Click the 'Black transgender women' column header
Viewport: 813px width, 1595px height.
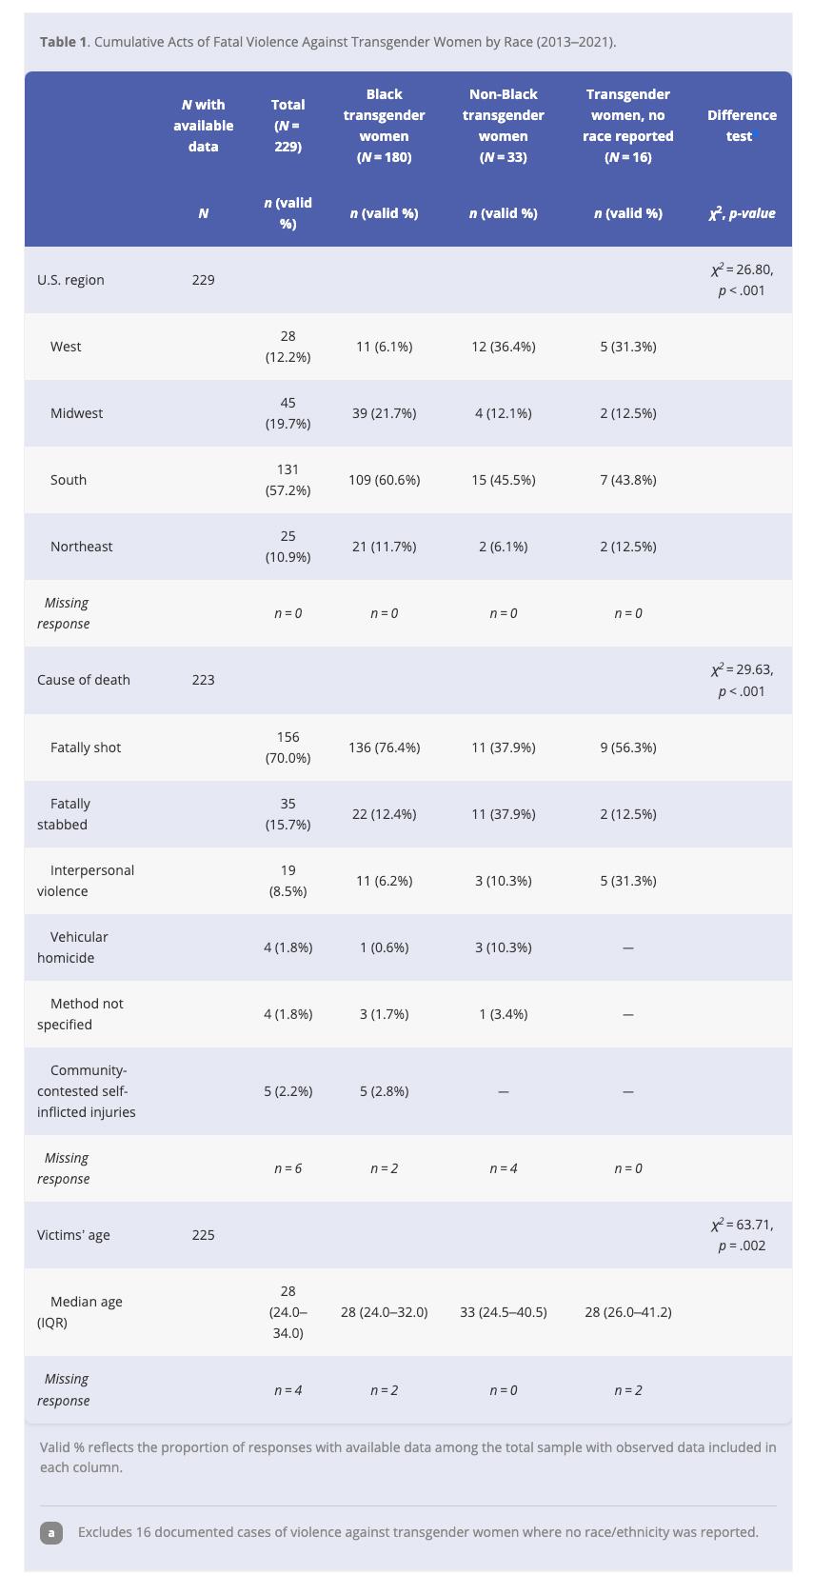pyautogui.click(x=385, y=126)
